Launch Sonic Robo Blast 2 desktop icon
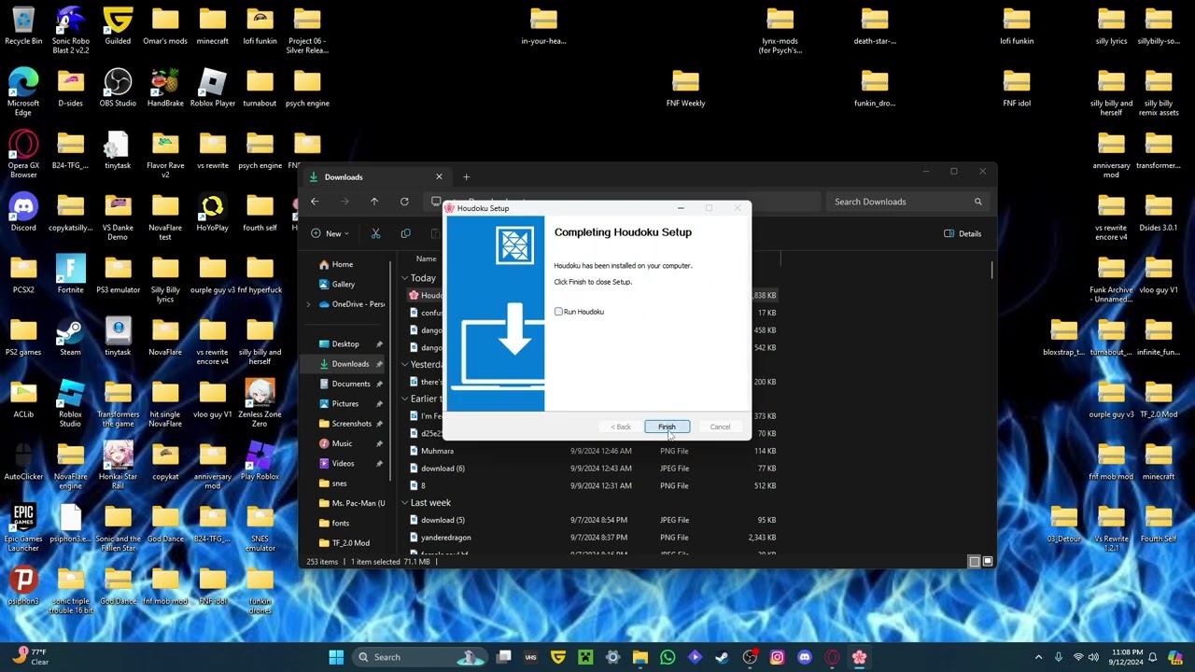The image size is (1195, 672). click(71, 30)
